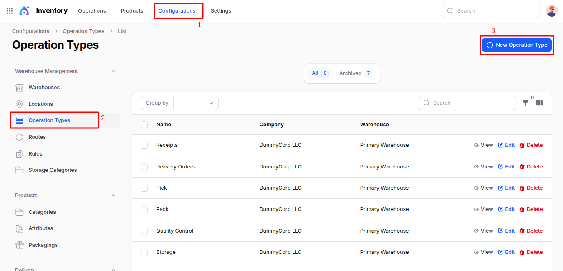Toggle columns with the column manager icon
The height and width of the screenshot is (271, 563).
[x=539, y=103]
